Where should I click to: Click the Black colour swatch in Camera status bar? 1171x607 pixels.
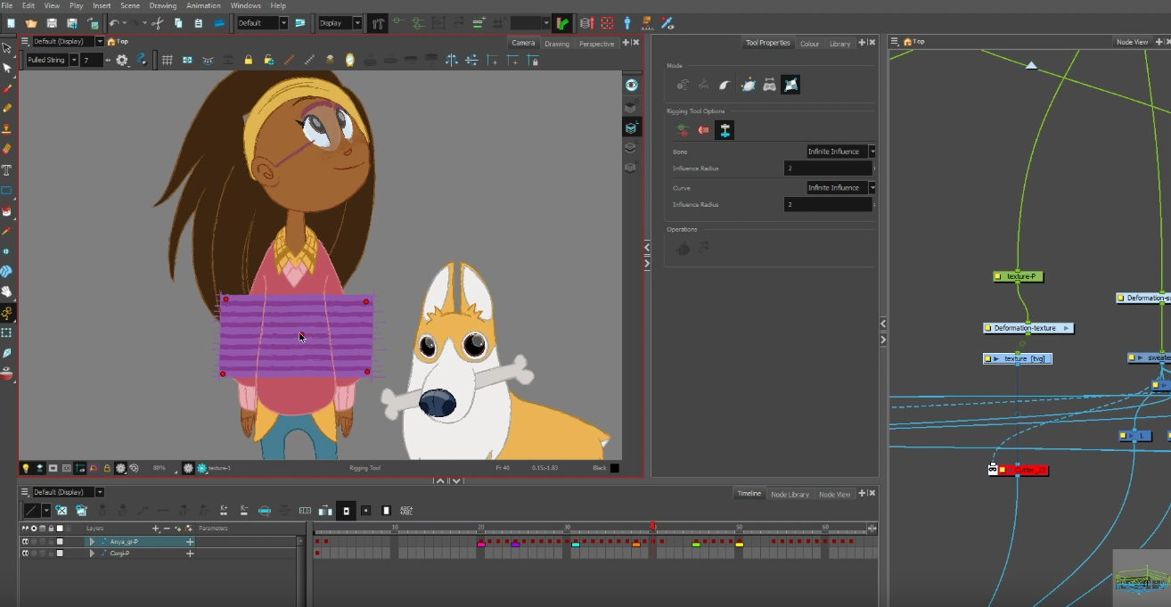[x=614, y=468]
